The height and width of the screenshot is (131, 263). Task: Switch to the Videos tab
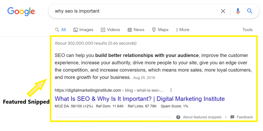click(110, 30)
